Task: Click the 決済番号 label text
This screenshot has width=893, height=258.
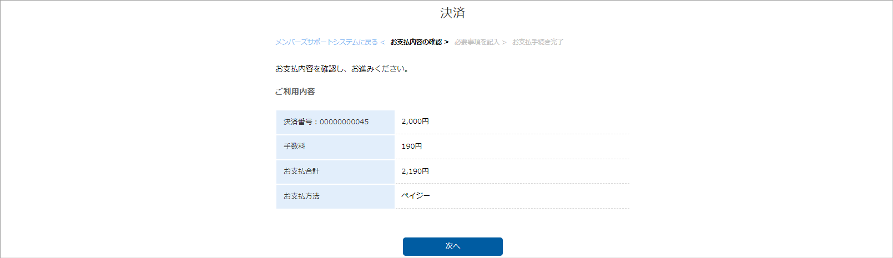Action: point(298,122)
